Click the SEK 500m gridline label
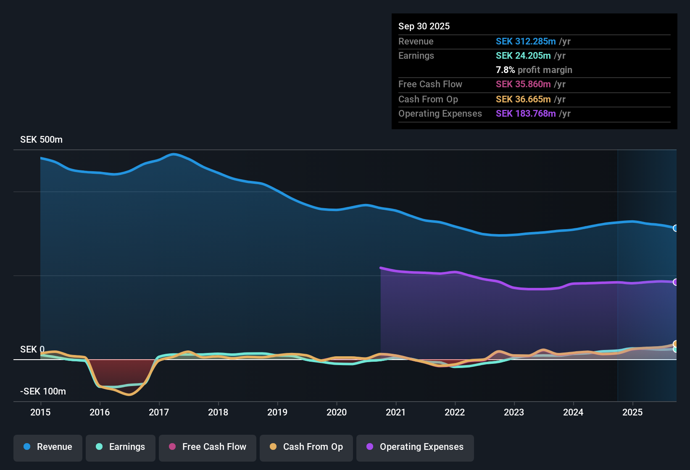This screenshot has width=690, height=470. coord(41,139)
